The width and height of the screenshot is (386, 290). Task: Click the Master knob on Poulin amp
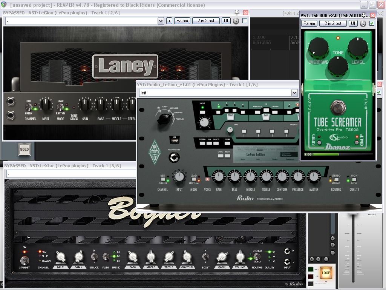tap(313, 177)
